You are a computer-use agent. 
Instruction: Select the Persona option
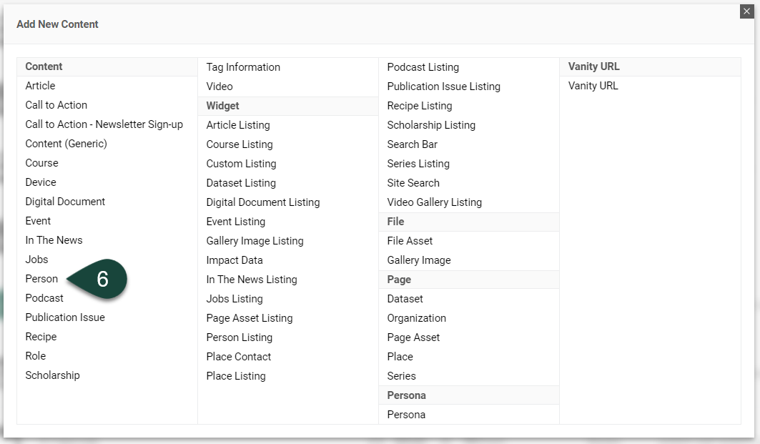[x=406, y=414]
